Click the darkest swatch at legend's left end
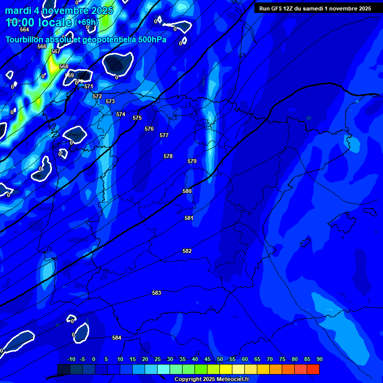The image size is (383, 383). 64,370
